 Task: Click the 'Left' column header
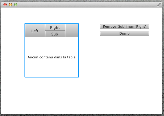tap(35, 31)
